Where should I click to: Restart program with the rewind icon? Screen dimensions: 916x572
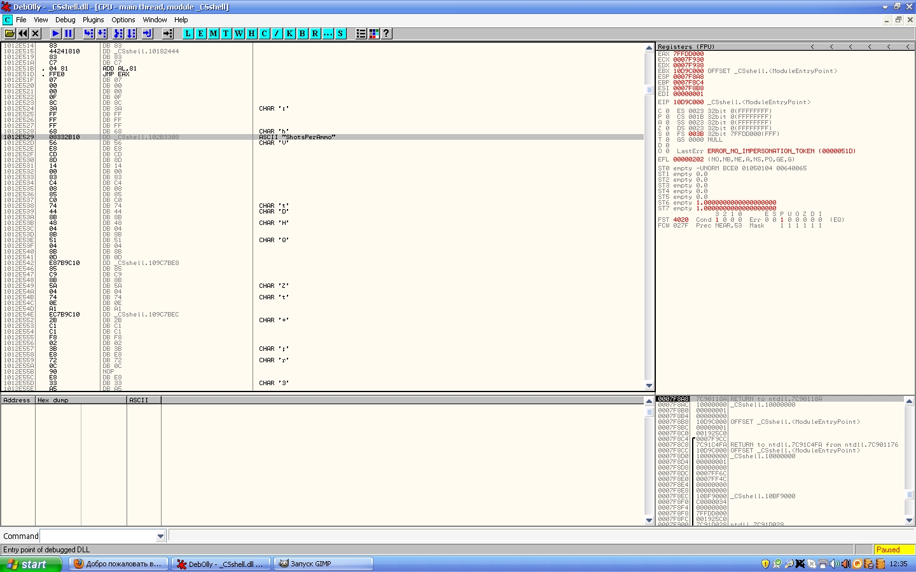pos(23,34)
